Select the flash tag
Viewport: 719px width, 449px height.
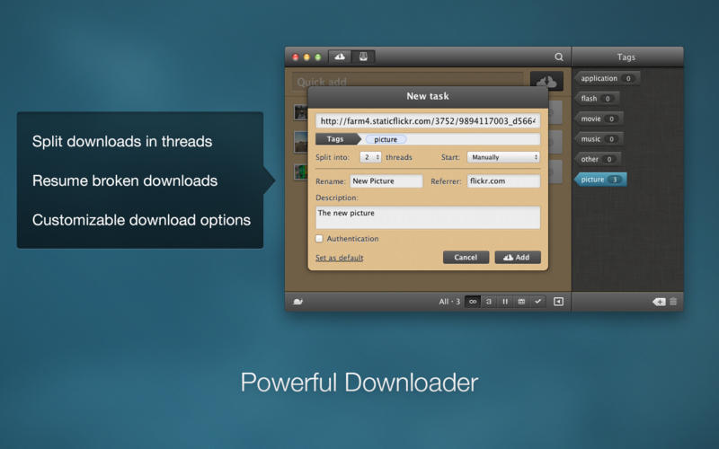[597, 99]
